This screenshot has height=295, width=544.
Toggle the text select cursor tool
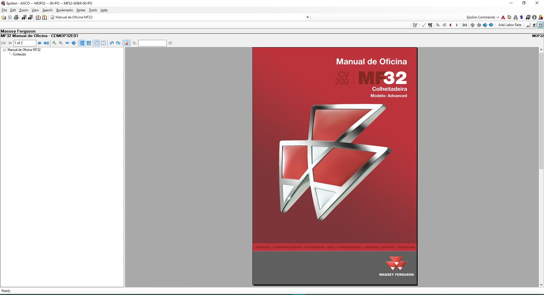point(103,43)
